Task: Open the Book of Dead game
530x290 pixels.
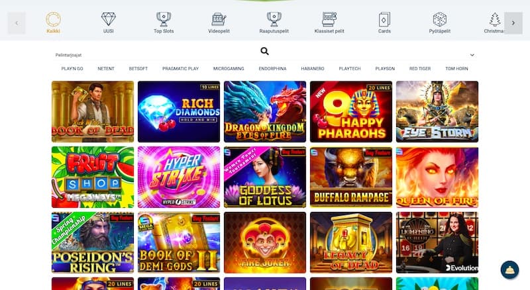Action: [x=93, y=111]
